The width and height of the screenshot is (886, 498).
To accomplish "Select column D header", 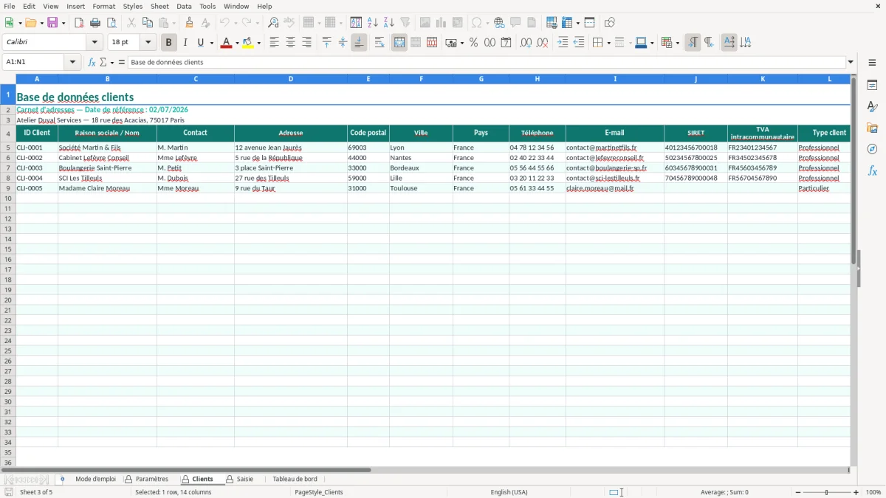I will (x=291, y=78).
